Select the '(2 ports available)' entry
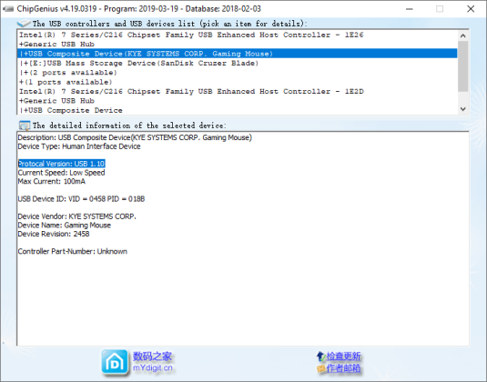Screen dimensions: 487x382 coord(237,72)
